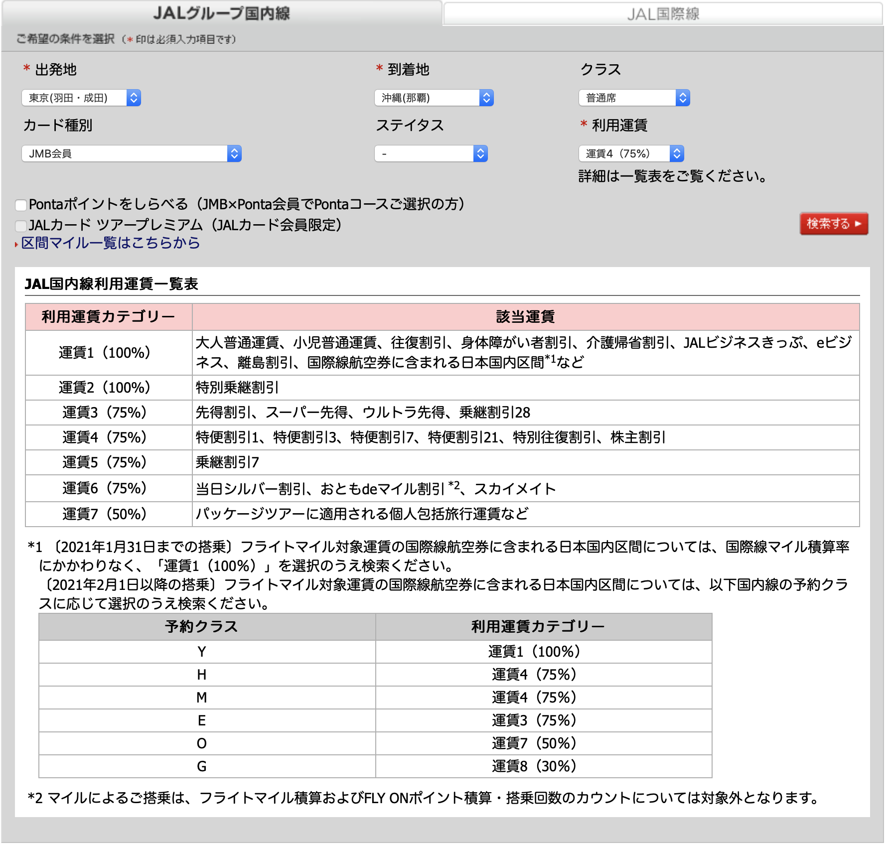Click the パッケージツアー fare description text

pyautogui.click(x=362, y=514)
